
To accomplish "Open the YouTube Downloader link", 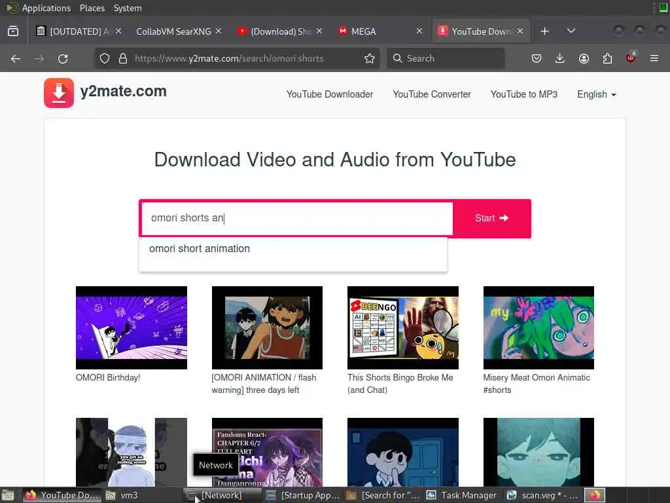I will pyautogui.click(x=330, y=94).
